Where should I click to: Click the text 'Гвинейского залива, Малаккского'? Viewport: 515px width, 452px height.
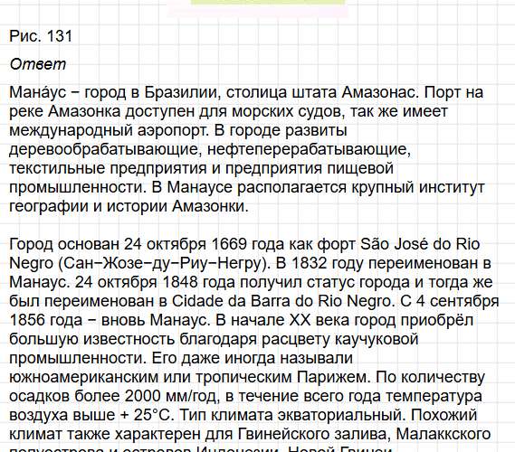click(x=364, y=434)
